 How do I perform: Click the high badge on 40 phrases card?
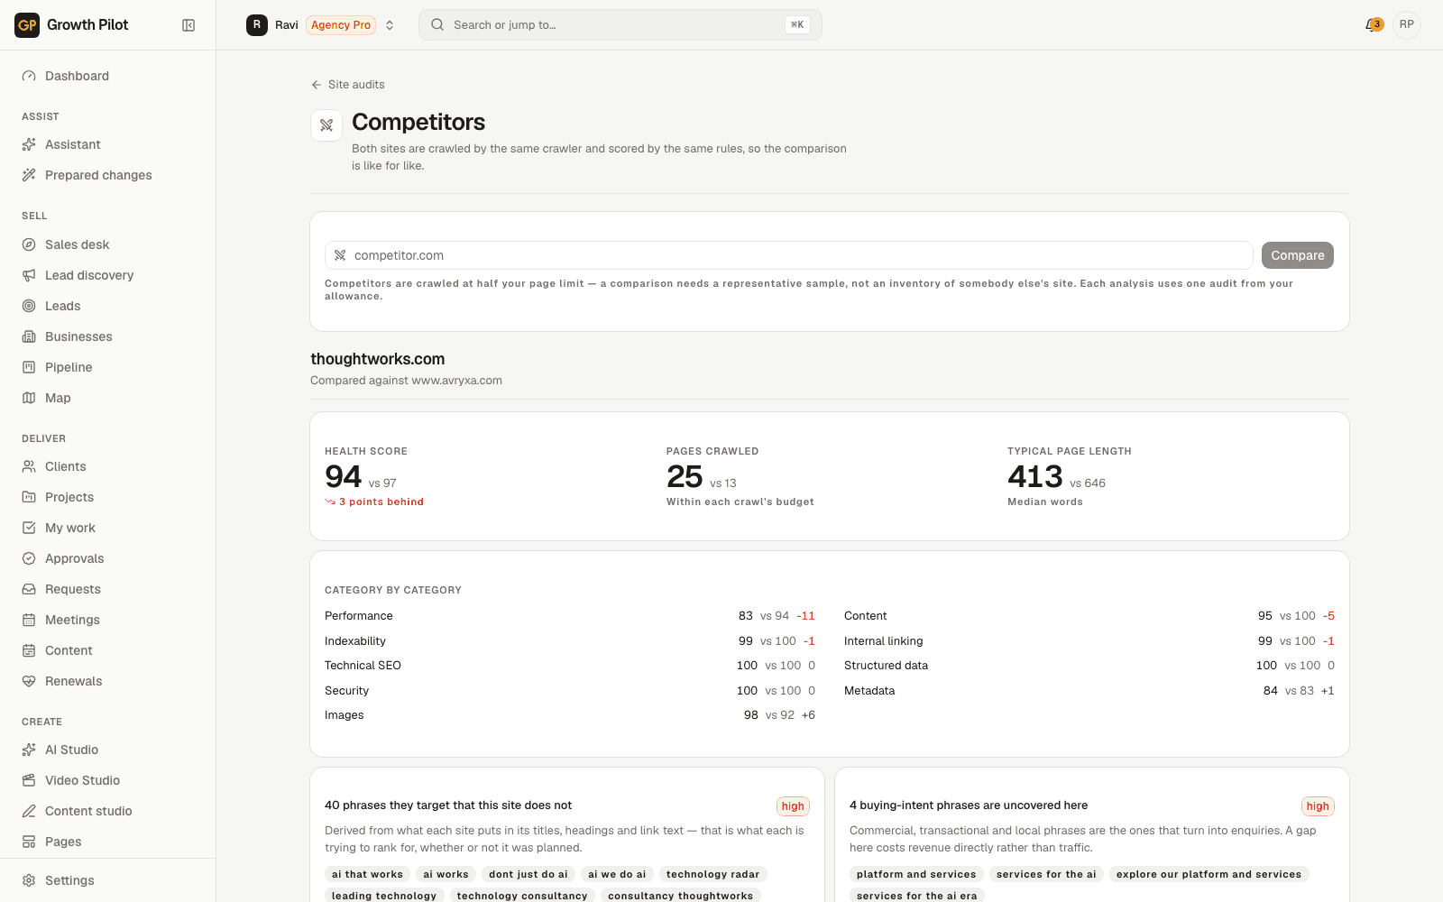click(x=793, y=806)
